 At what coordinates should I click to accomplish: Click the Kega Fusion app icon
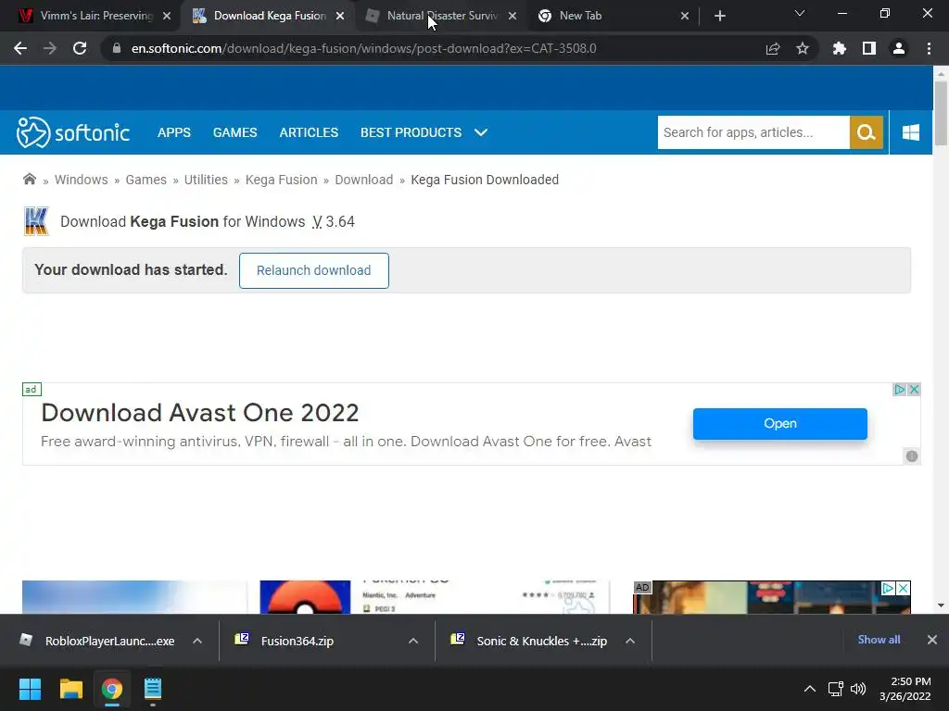click(36, 221)
